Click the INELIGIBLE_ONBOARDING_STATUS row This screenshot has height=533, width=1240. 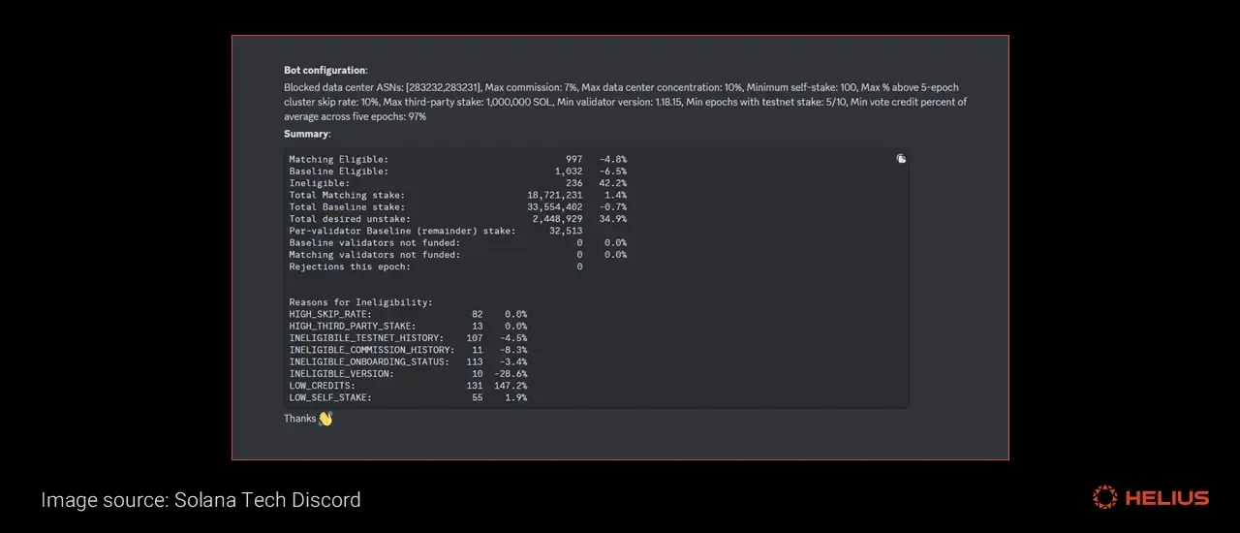(408, 362)
